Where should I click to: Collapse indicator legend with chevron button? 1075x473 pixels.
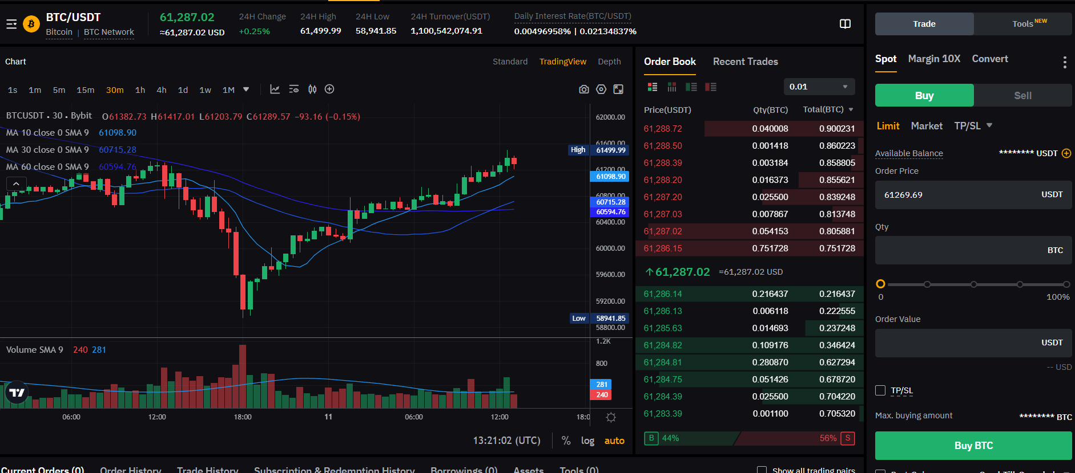tap(16, 184)
